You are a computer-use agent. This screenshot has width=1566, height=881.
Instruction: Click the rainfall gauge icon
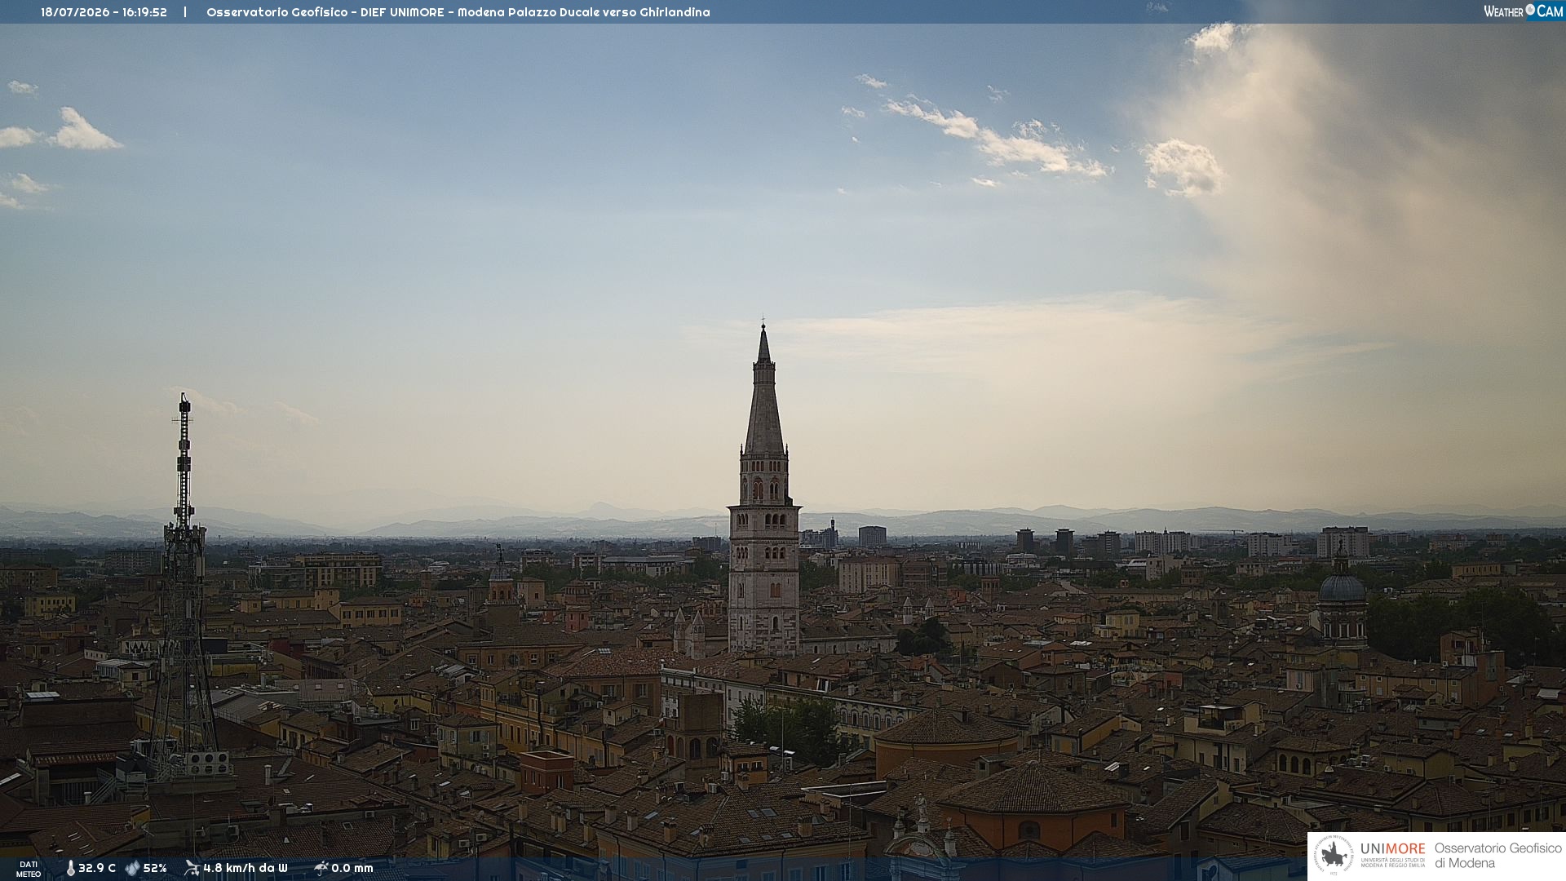321,868
